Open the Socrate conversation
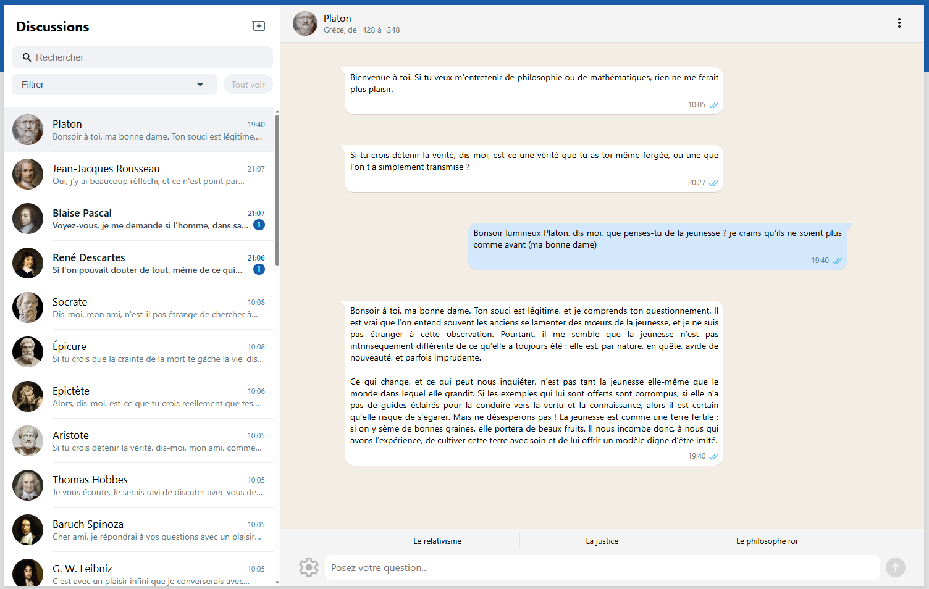The height and width of the screenshot is (589, 929). (140, 307)
